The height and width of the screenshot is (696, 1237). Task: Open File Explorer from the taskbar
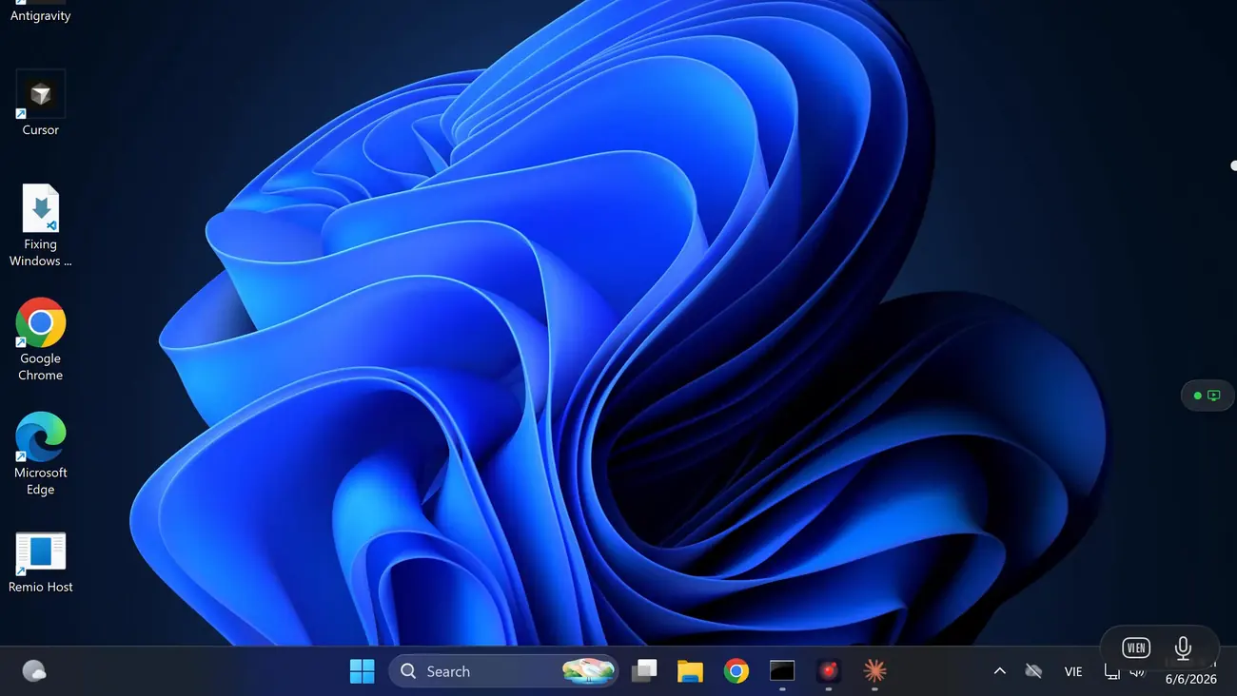coord(690,671)
